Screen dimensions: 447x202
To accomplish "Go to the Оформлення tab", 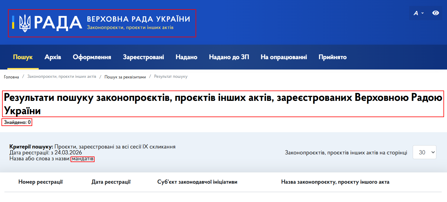I will (x=92, y=57).
